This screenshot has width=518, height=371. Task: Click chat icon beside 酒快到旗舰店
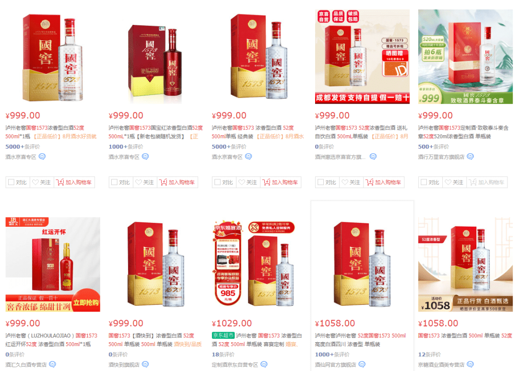point(145,364)
